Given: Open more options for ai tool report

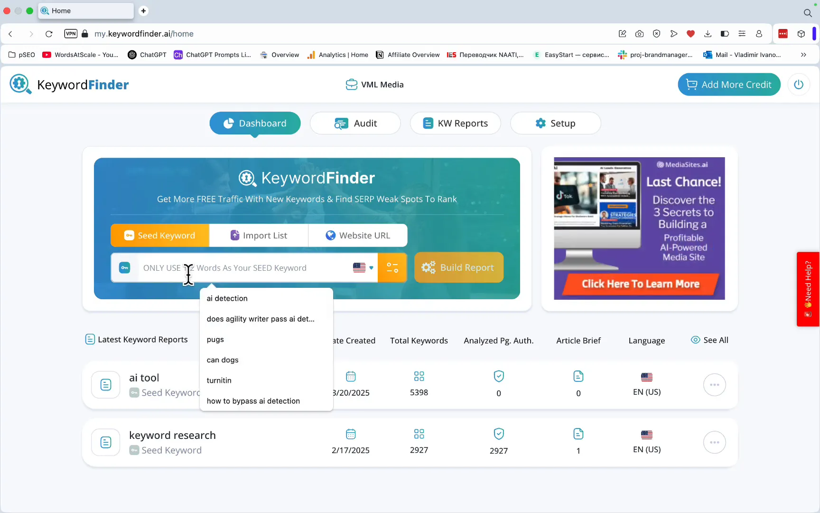Looking at the screenshot, I should [x=714, y=385].
